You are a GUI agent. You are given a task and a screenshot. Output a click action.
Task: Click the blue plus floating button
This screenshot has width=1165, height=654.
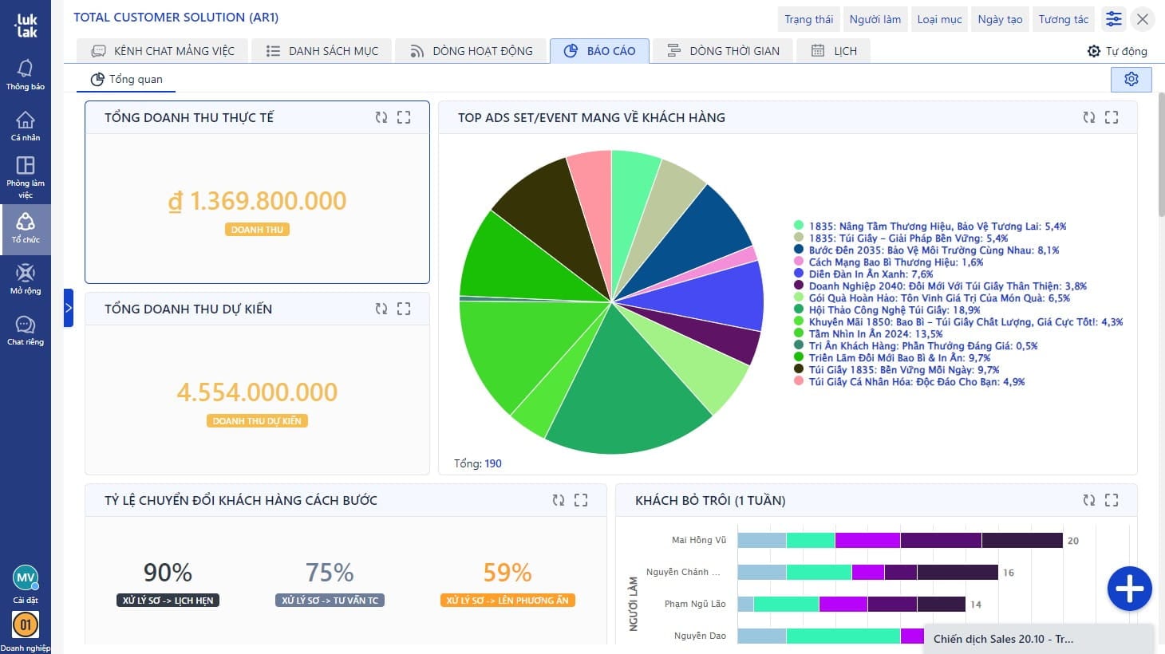click(x=1129, y=589)
